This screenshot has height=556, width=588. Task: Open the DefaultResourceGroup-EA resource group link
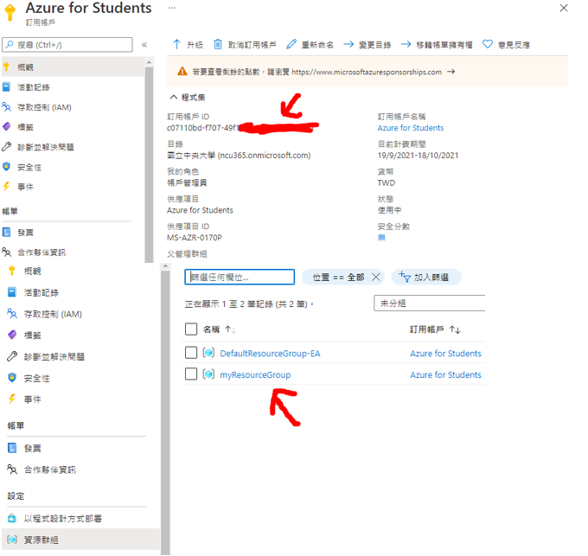270,354
